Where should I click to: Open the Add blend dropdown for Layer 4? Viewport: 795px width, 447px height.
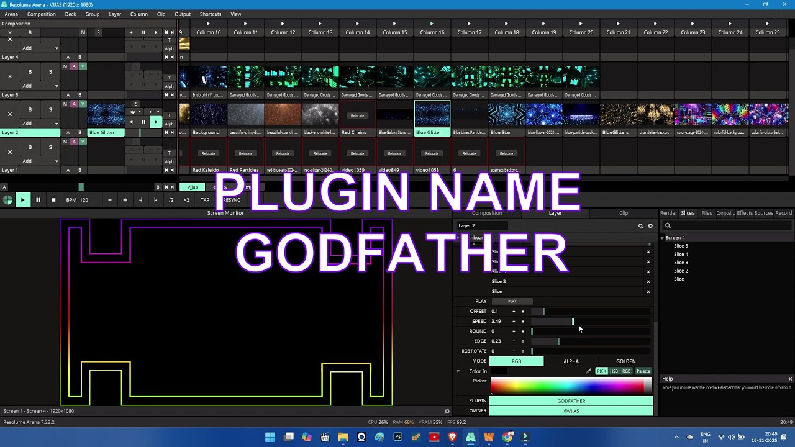click(x=40, y=48)
